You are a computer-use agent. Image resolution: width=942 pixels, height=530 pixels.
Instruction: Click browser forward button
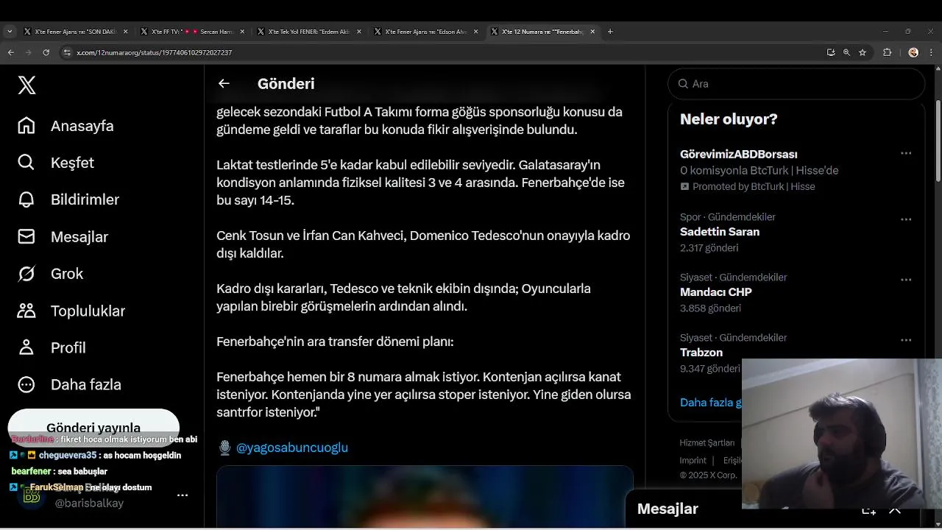(x=28, y=52)
